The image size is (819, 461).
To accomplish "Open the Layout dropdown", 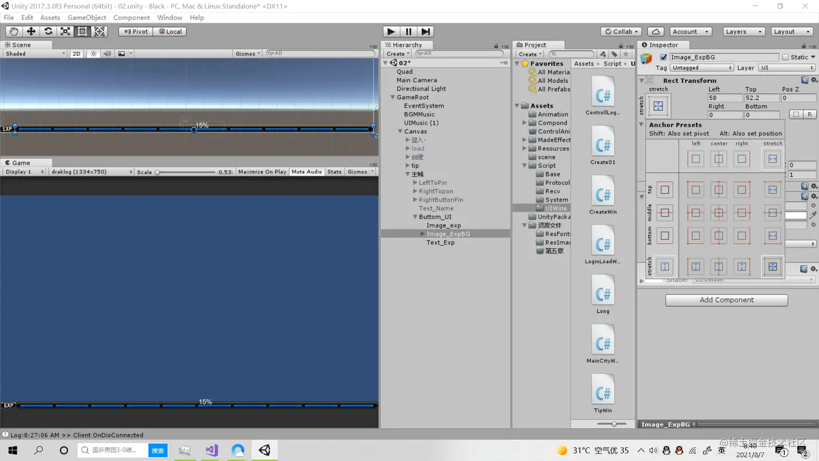I will click(x=792, y=31).
